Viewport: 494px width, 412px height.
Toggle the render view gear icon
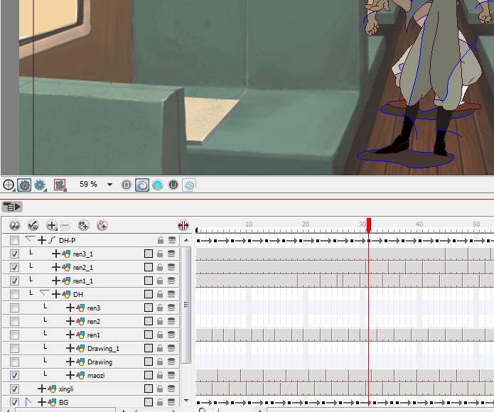click(x=24, y=185)
